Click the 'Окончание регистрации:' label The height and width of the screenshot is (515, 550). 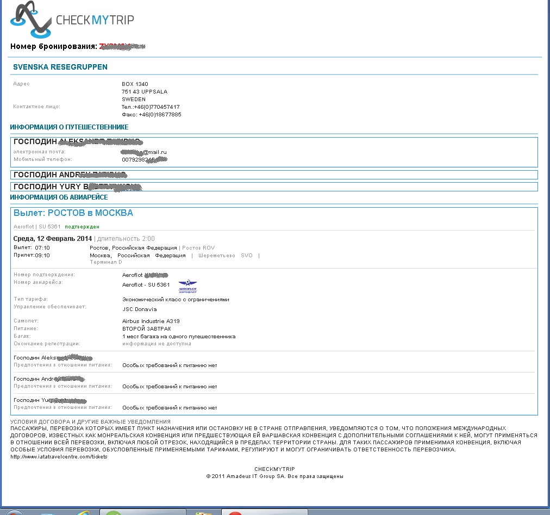(x=47, y=344)
